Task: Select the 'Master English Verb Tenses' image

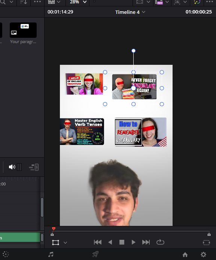Action: (x=82, y=131)
